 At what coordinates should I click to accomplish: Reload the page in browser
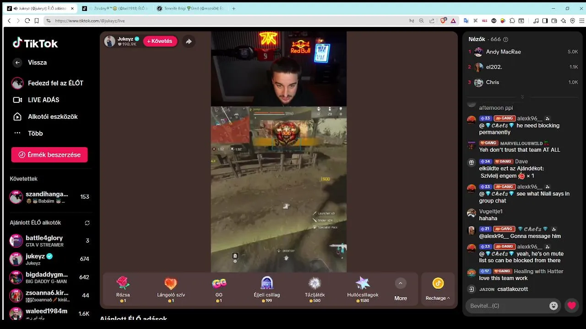(x=27, y=21)
